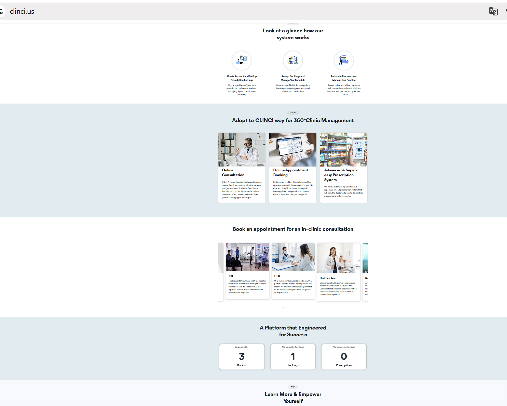Open the Dietitian-test card image
Image resolution: width=507 pixels, height=406 pixels.
coord(339,258)
